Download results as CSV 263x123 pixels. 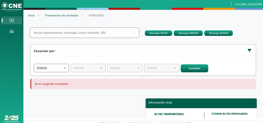[158, 33]
